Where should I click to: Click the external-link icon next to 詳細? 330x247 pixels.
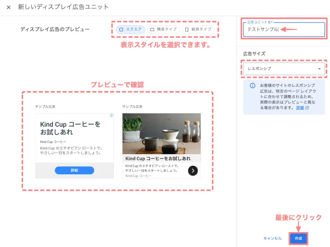[307, 108]
